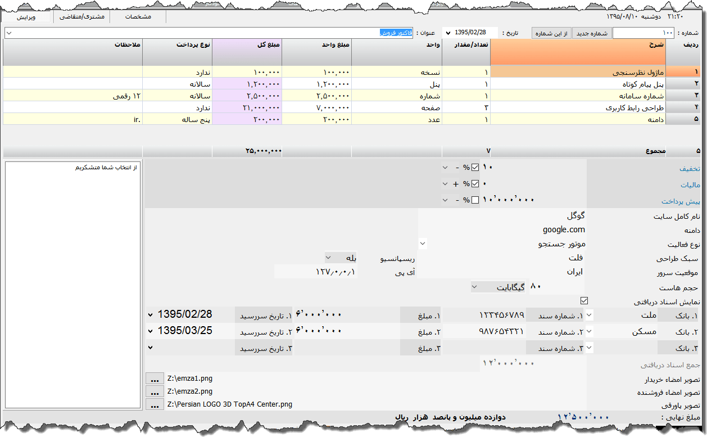Viewport: 707px width, 437px height.
Task: Browse for the Persian LOGO footer image
Action: 154,404
